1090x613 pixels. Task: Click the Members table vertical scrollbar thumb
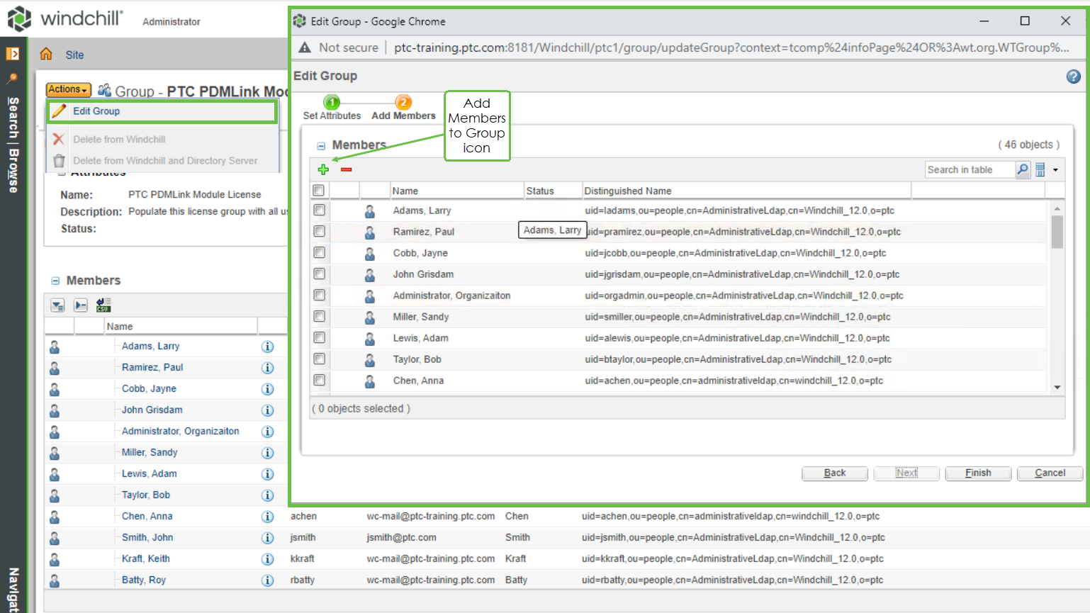pyautogui.click(x=1057, y=232)
